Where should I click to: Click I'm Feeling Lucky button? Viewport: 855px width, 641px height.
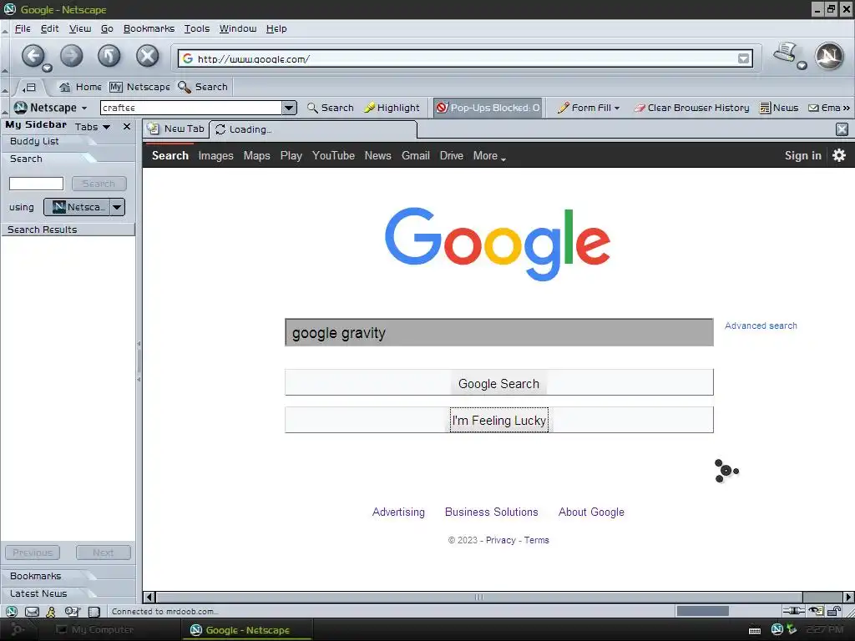click(498, 421)
